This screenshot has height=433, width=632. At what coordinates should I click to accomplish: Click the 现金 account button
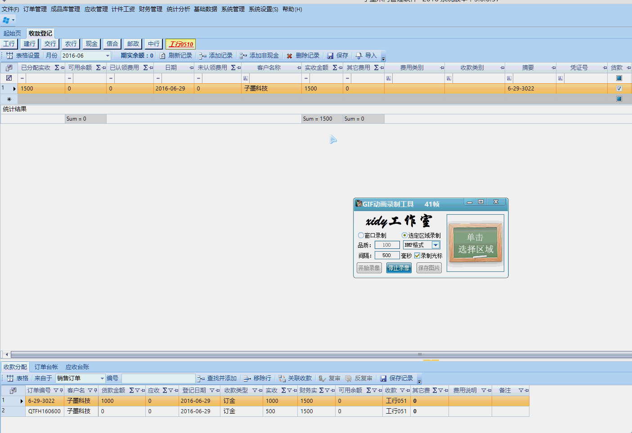point(92,44)
